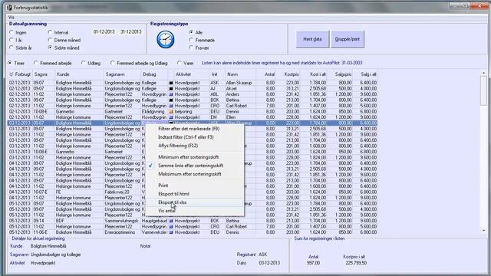Click the sort arrow icon beside Forbrugt header
491x276 pixels.
(x=12, y=74)
